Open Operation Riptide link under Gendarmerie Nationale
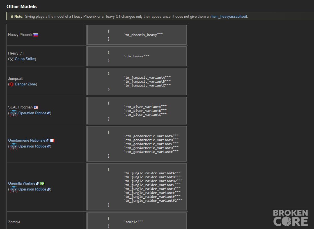 tap(33, 146)
